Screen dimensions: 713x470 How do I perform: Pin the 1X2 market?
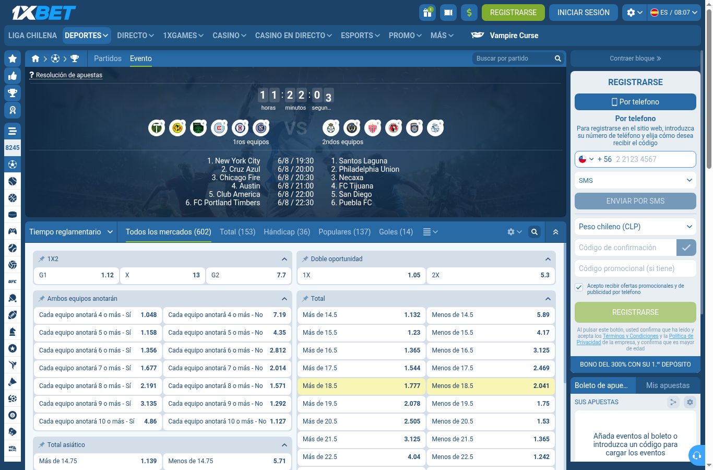pyautogui.click(x=42, y=259)
